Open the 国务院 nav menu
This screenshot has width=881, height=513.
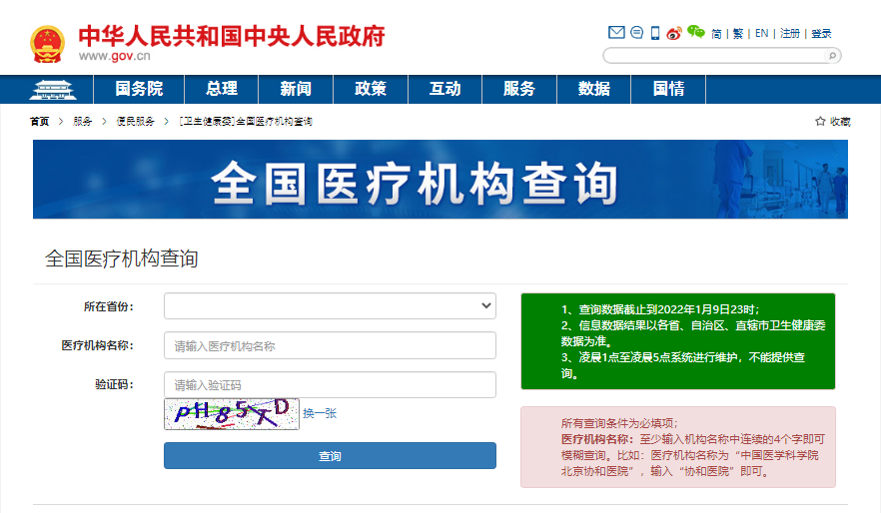[x=139, y=89]
